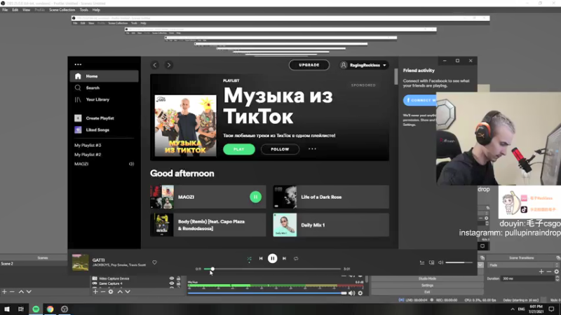
Task: Lock the Game Capture 4 source
Action: click(x=179, y=283)
